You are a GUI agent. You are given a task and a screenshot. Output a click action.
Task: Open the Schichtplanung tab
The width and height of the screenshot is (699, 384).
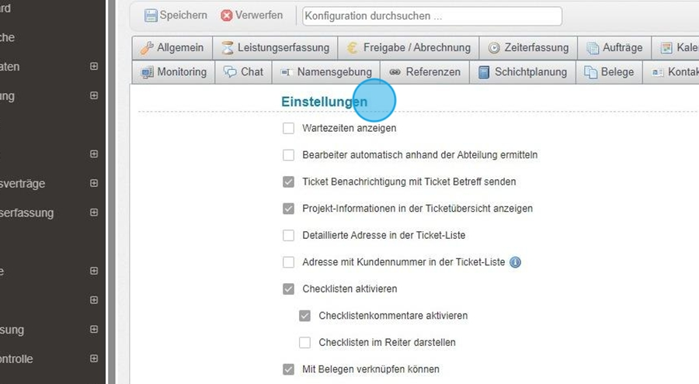click(521, 72)
